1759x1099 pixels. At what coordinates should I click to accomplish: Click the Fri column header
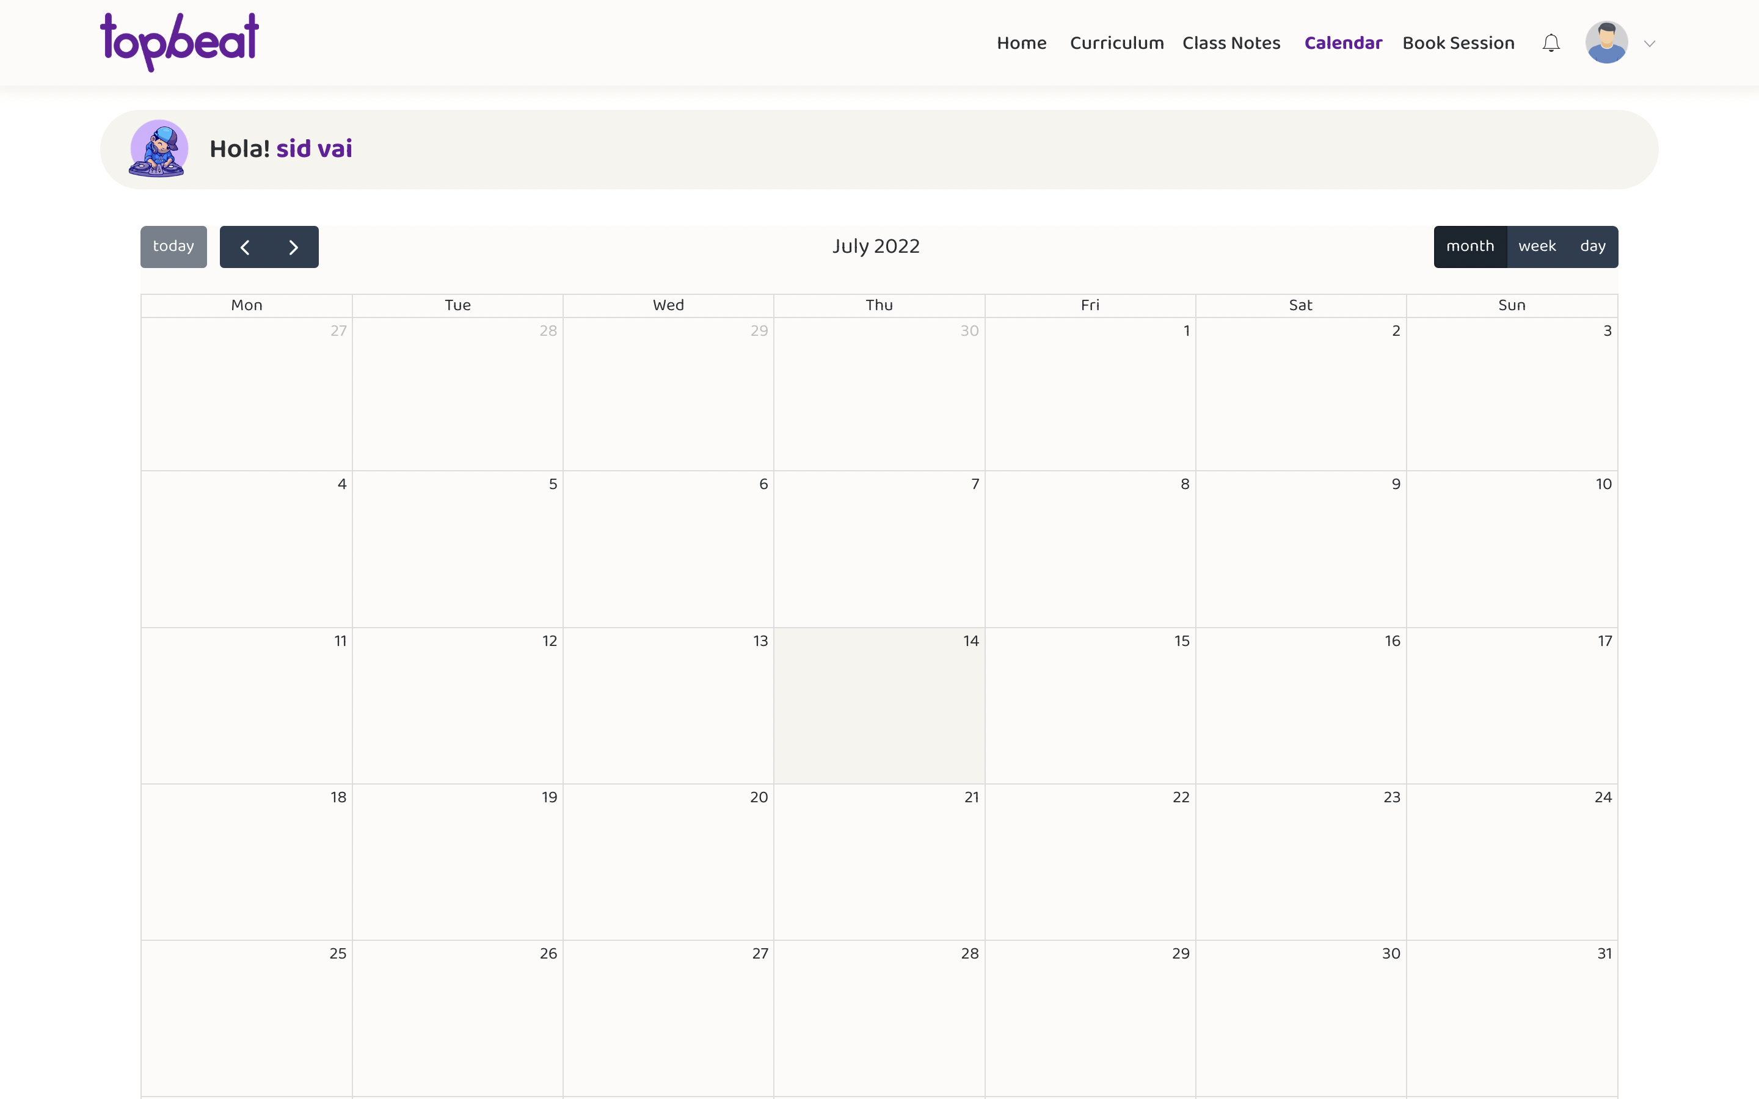(1090, 305)
